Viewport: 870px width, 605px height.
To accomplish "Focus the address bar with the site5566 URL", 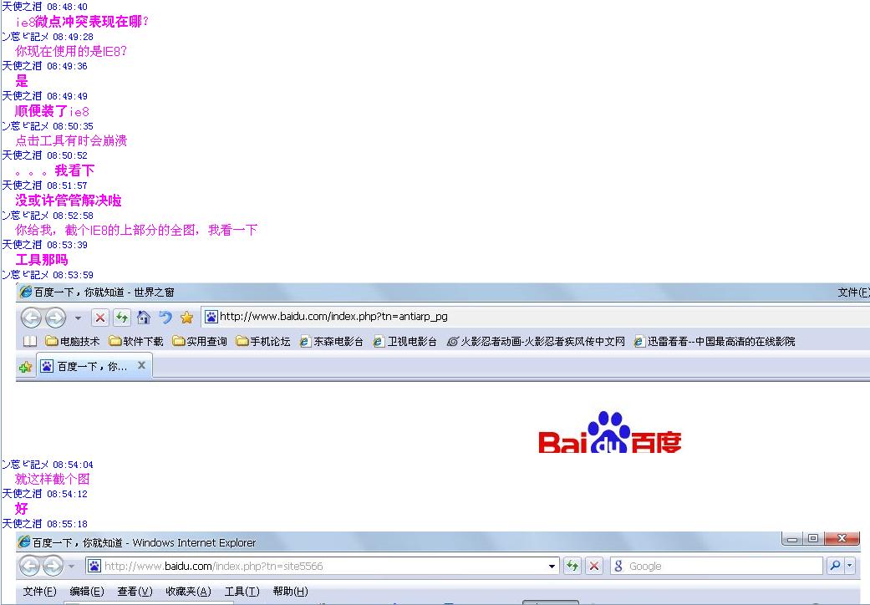I will [322, 567].
